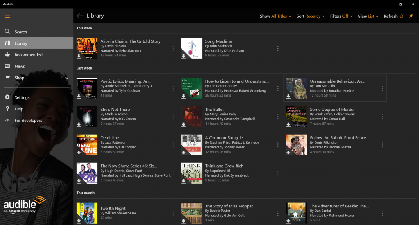Download The Adventures of Beekle
The height and width of the screenshot is (225, 419).
pos(288,221)
